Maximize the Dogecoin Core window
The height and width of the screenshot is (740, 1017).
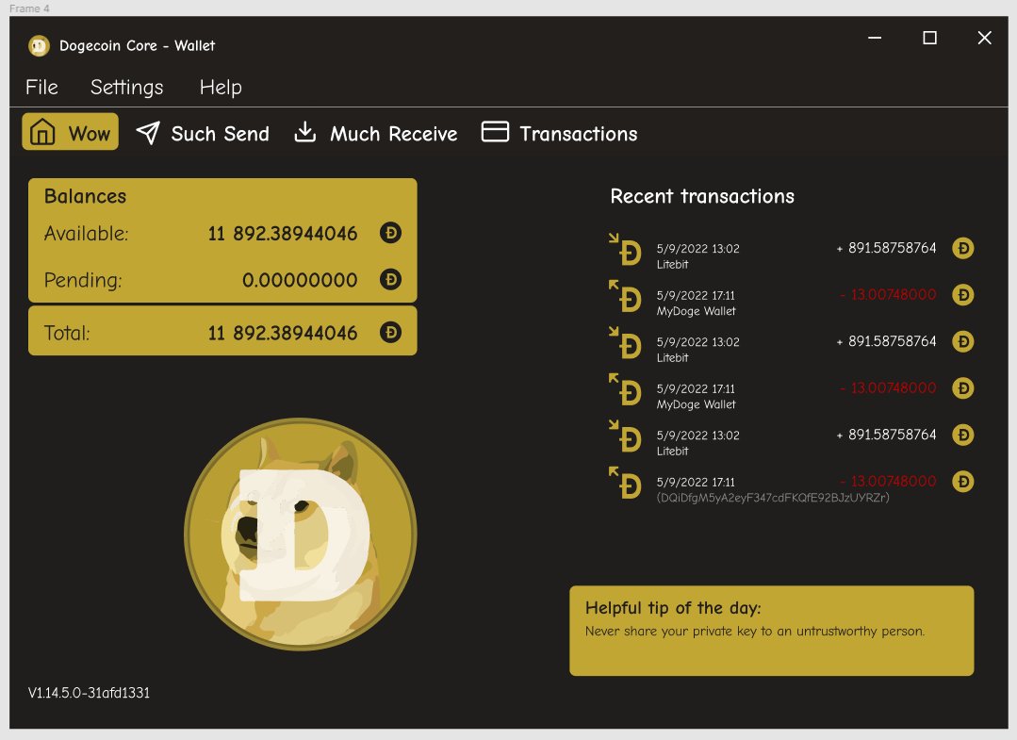[x=929, y=38]
